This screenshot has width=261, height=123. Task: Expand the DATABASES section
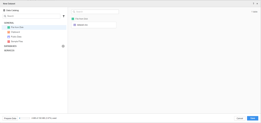10,46
